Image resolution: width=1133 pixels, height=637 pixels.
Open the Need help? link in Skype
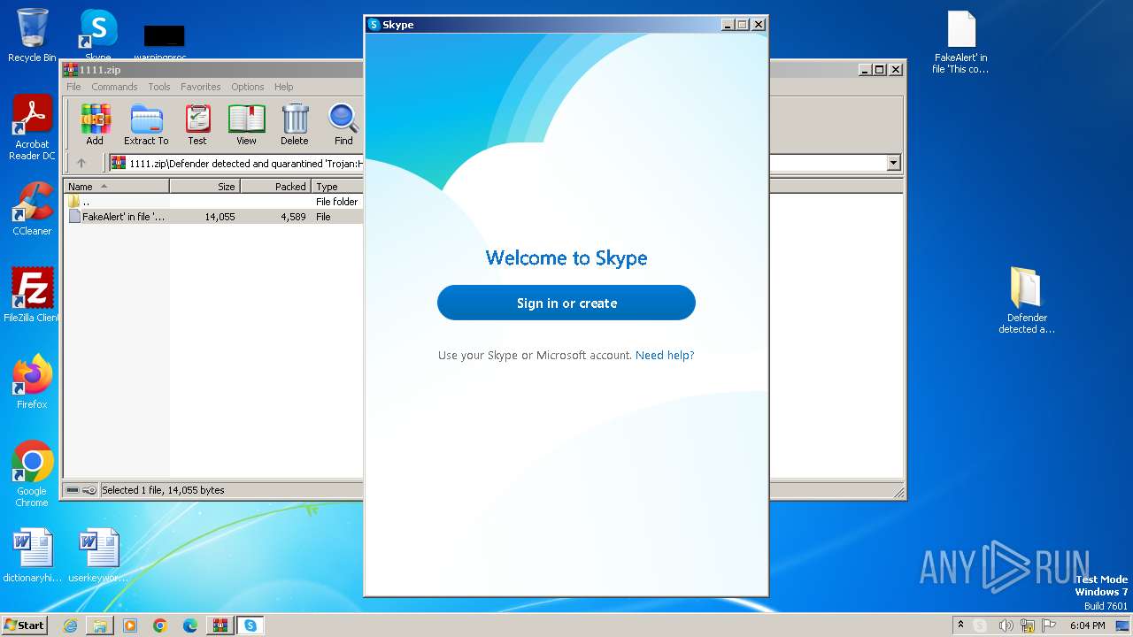point(665,355)
